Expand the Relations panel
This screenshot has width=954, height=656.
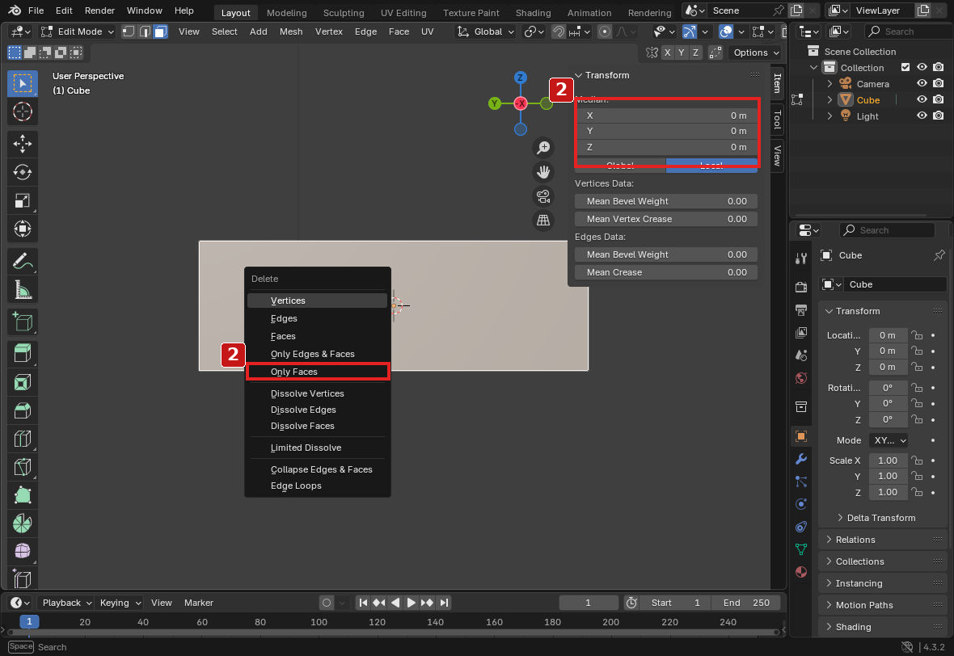pyautogui.click(x=855, y=540)
